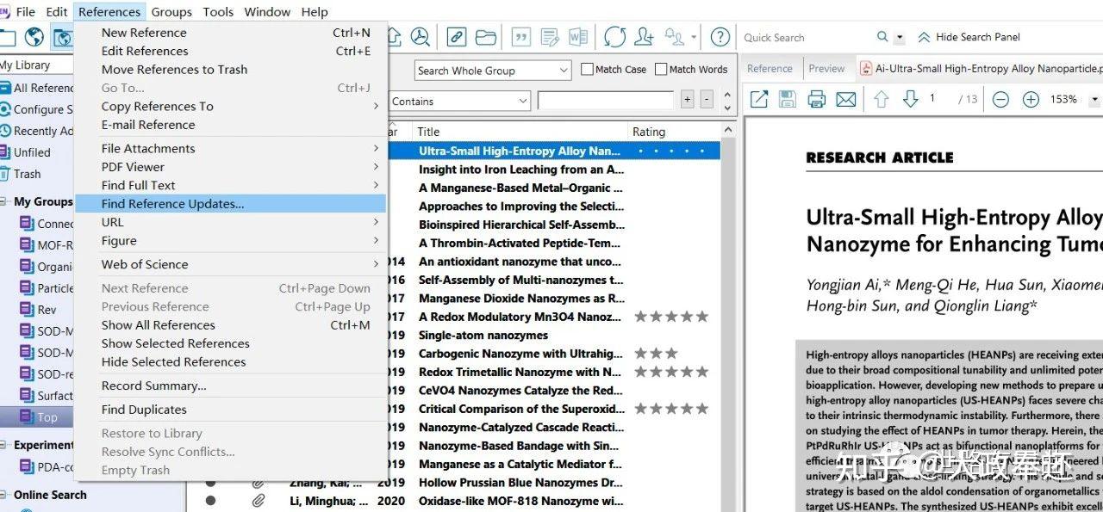Go to previous PDF page arrow

pos(882,100)
